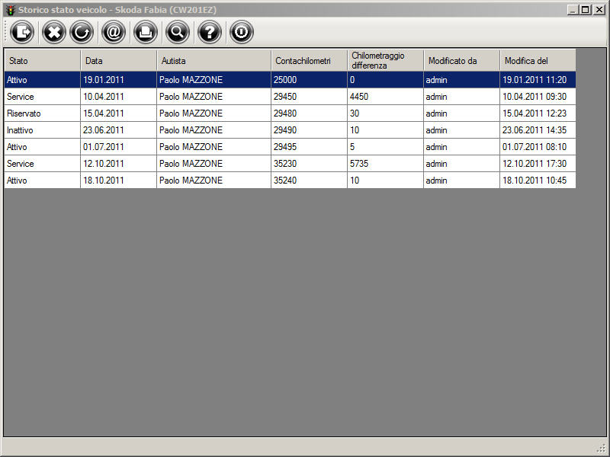The width and height of the screenshot is (610, 457).
Task: Select the Riservato status cell
Action: 43,113
